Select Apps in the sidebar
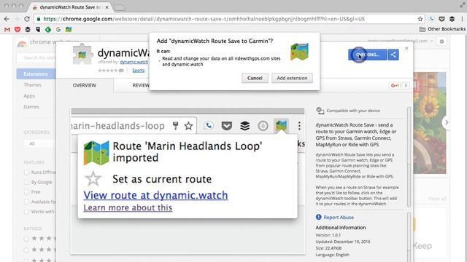 [29, 96]
